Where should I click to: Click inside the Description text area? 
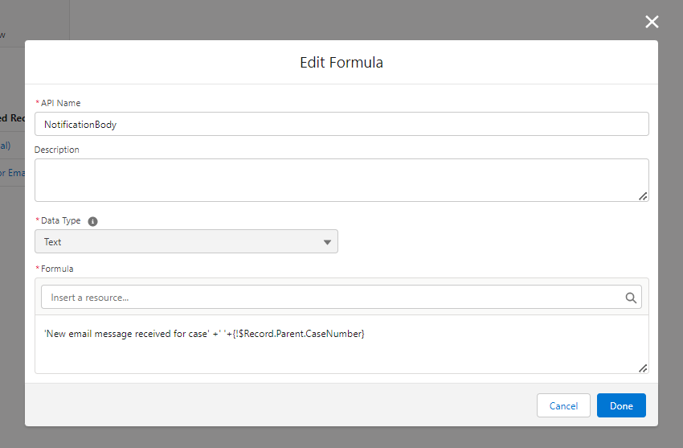[341, 179]
